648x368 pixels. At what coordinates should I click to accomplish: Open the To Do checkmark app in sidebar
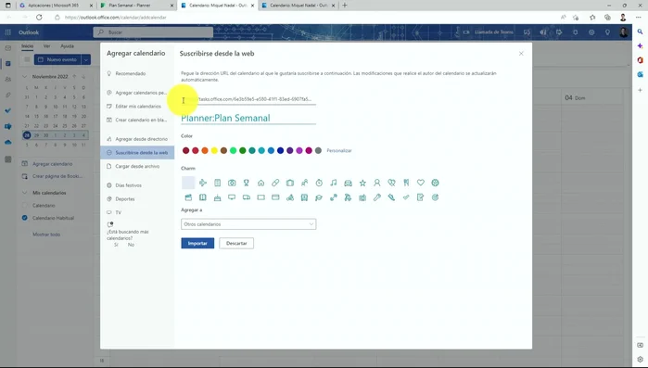[7, 110]
